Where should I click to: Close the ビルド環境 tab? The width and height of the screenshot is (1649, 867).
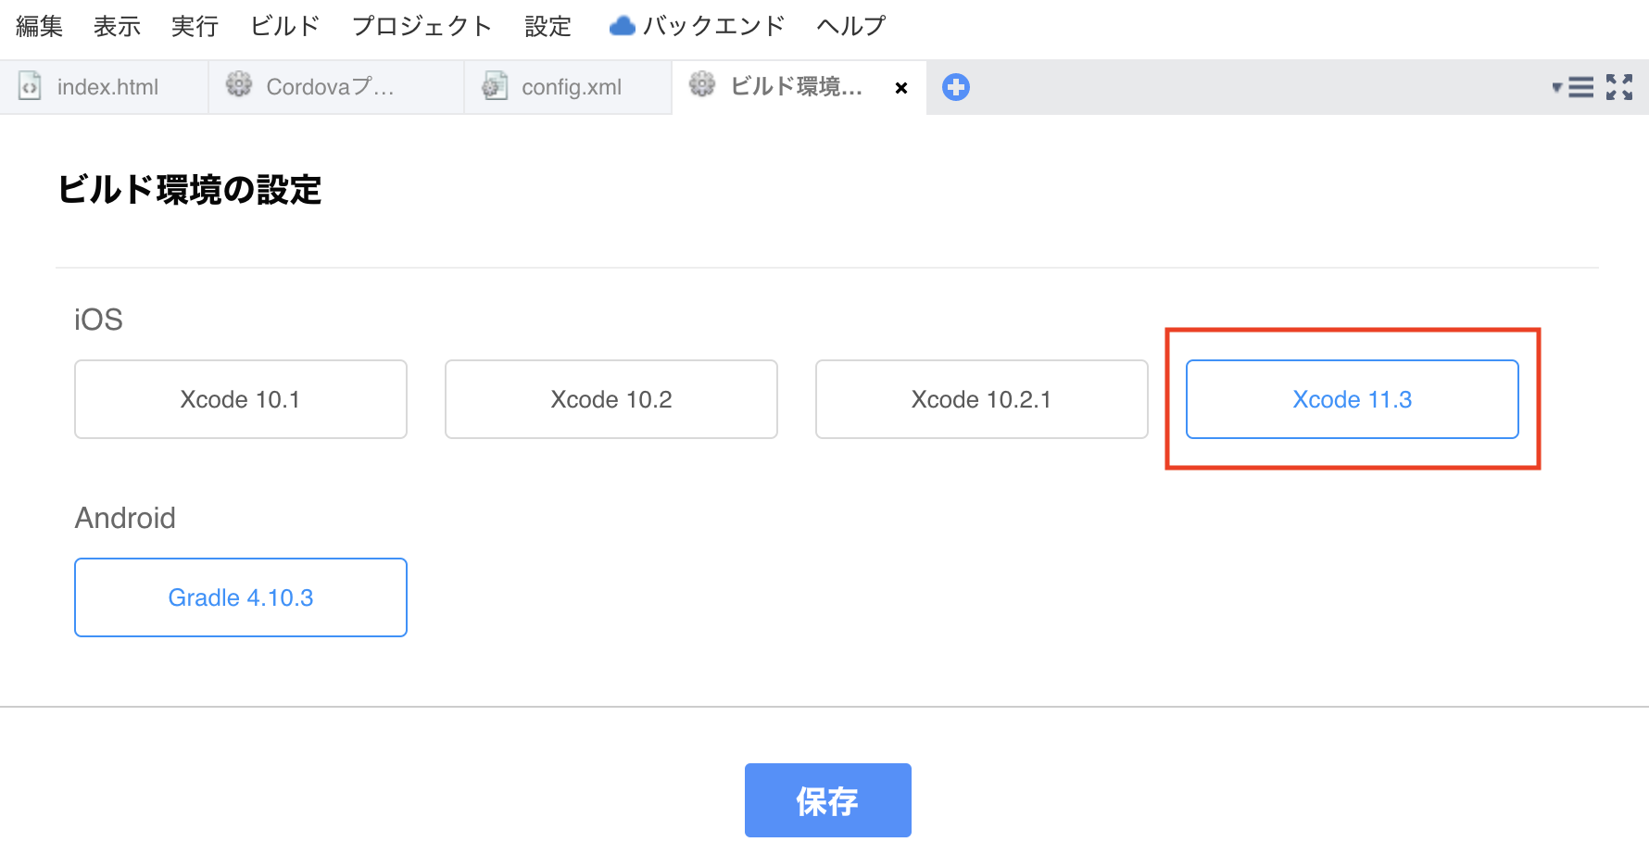point(901,88)
